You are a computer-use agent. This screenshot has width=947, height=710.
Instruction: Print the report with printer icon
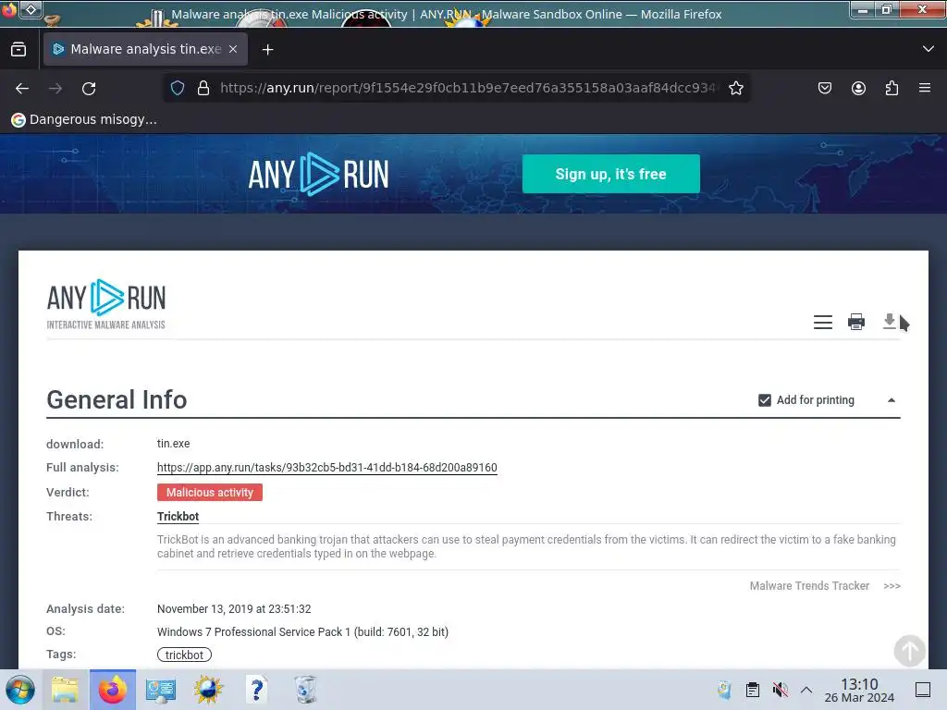[x=855, y=322]
